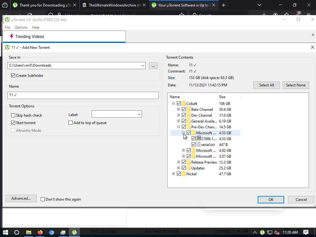Open File Explorer from taskbar
Viewport: 316px width, 237px height.
point(29,232)
